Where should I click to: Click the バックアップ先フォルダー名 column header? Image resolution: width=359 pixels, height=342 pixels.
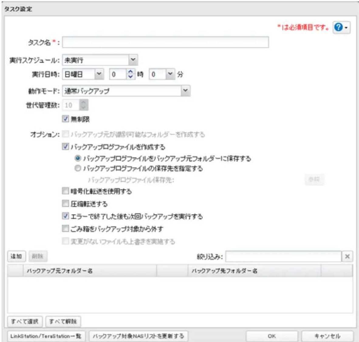(254, 271)
